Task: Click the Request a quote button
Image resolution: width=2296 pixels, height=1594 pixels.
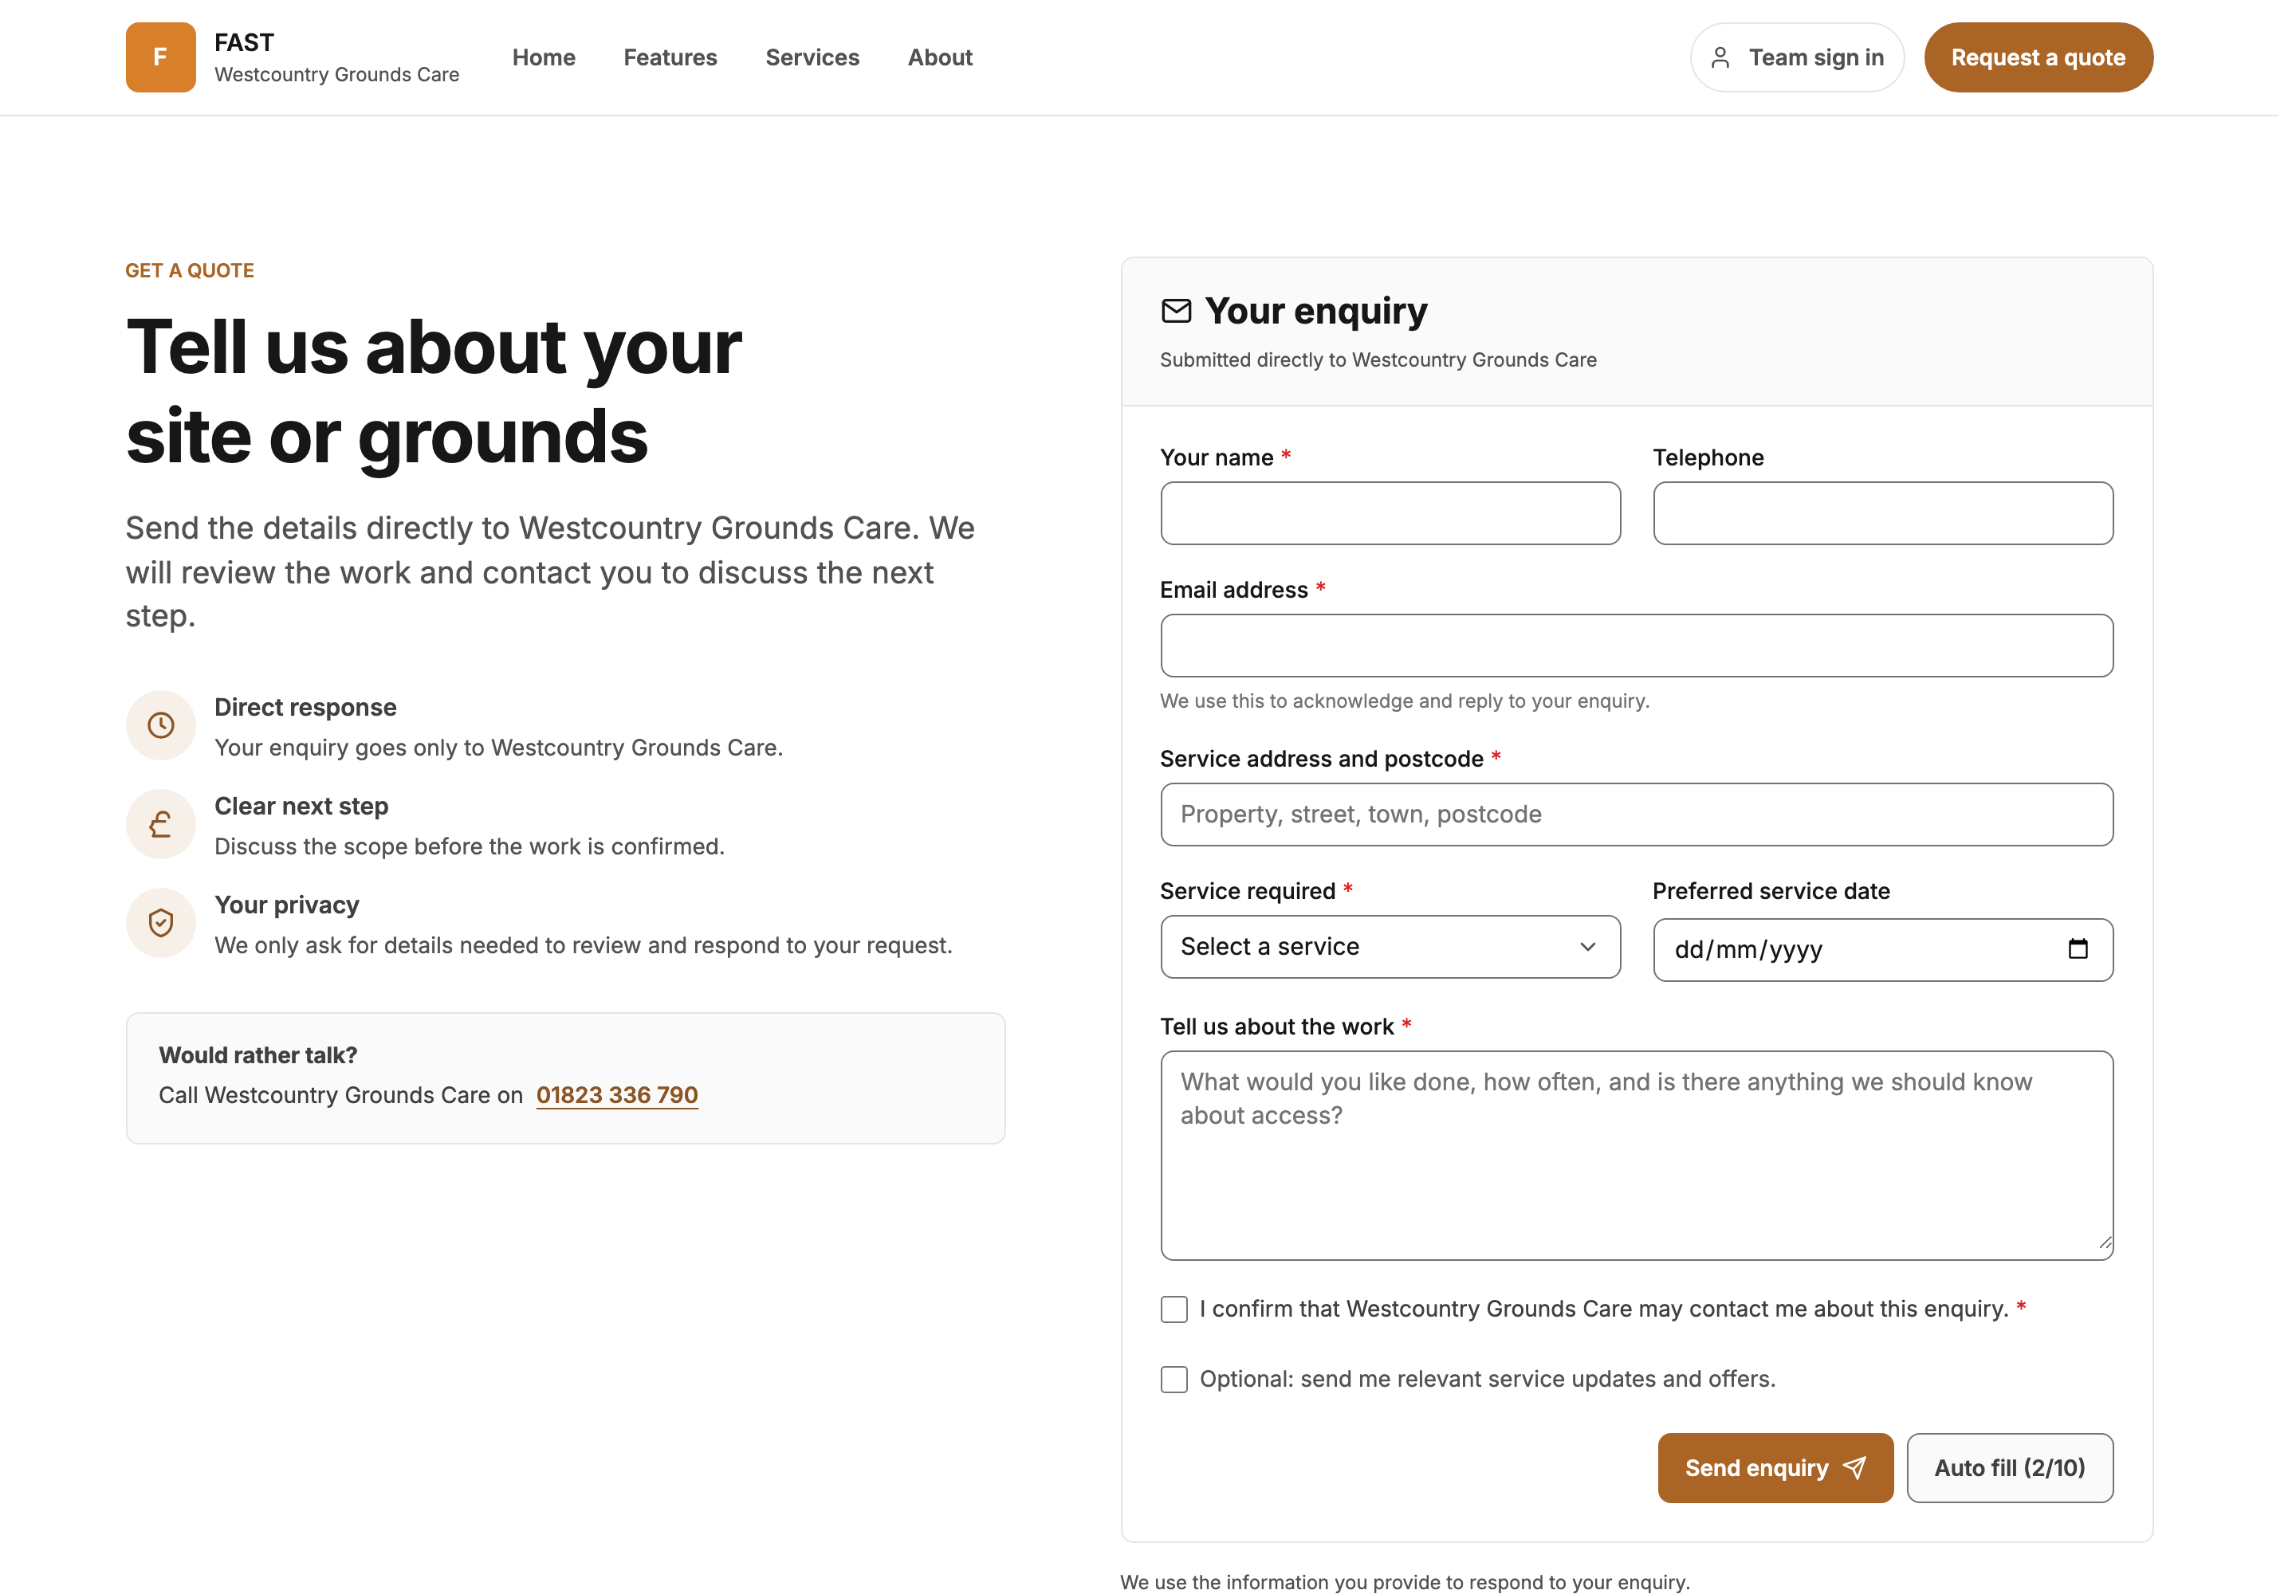Action: tap(2038, 58)
